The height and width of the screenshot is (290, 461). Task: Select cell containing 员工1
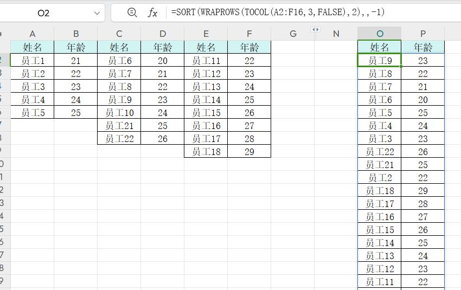pos(33,60)
